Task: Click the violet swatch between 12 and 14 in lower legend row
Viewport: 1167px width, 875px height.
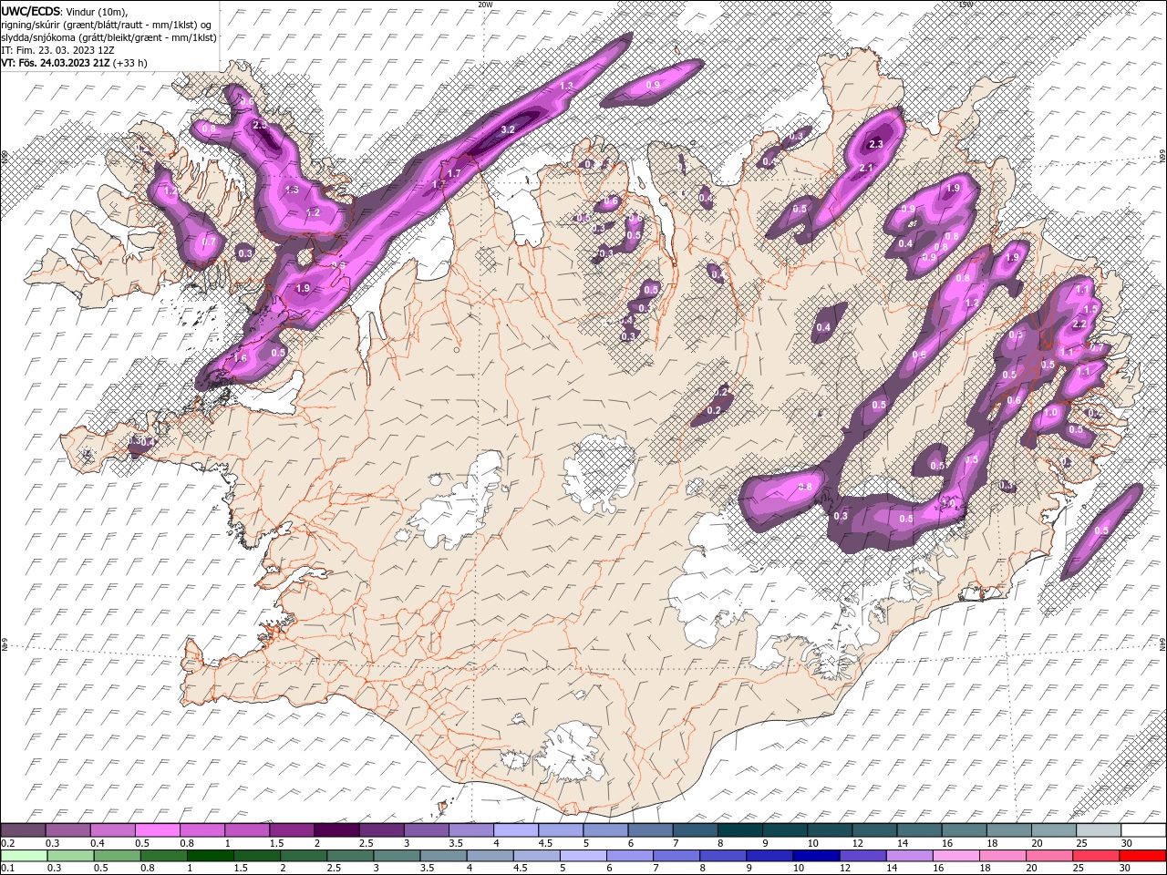Action: coord(862,856)
